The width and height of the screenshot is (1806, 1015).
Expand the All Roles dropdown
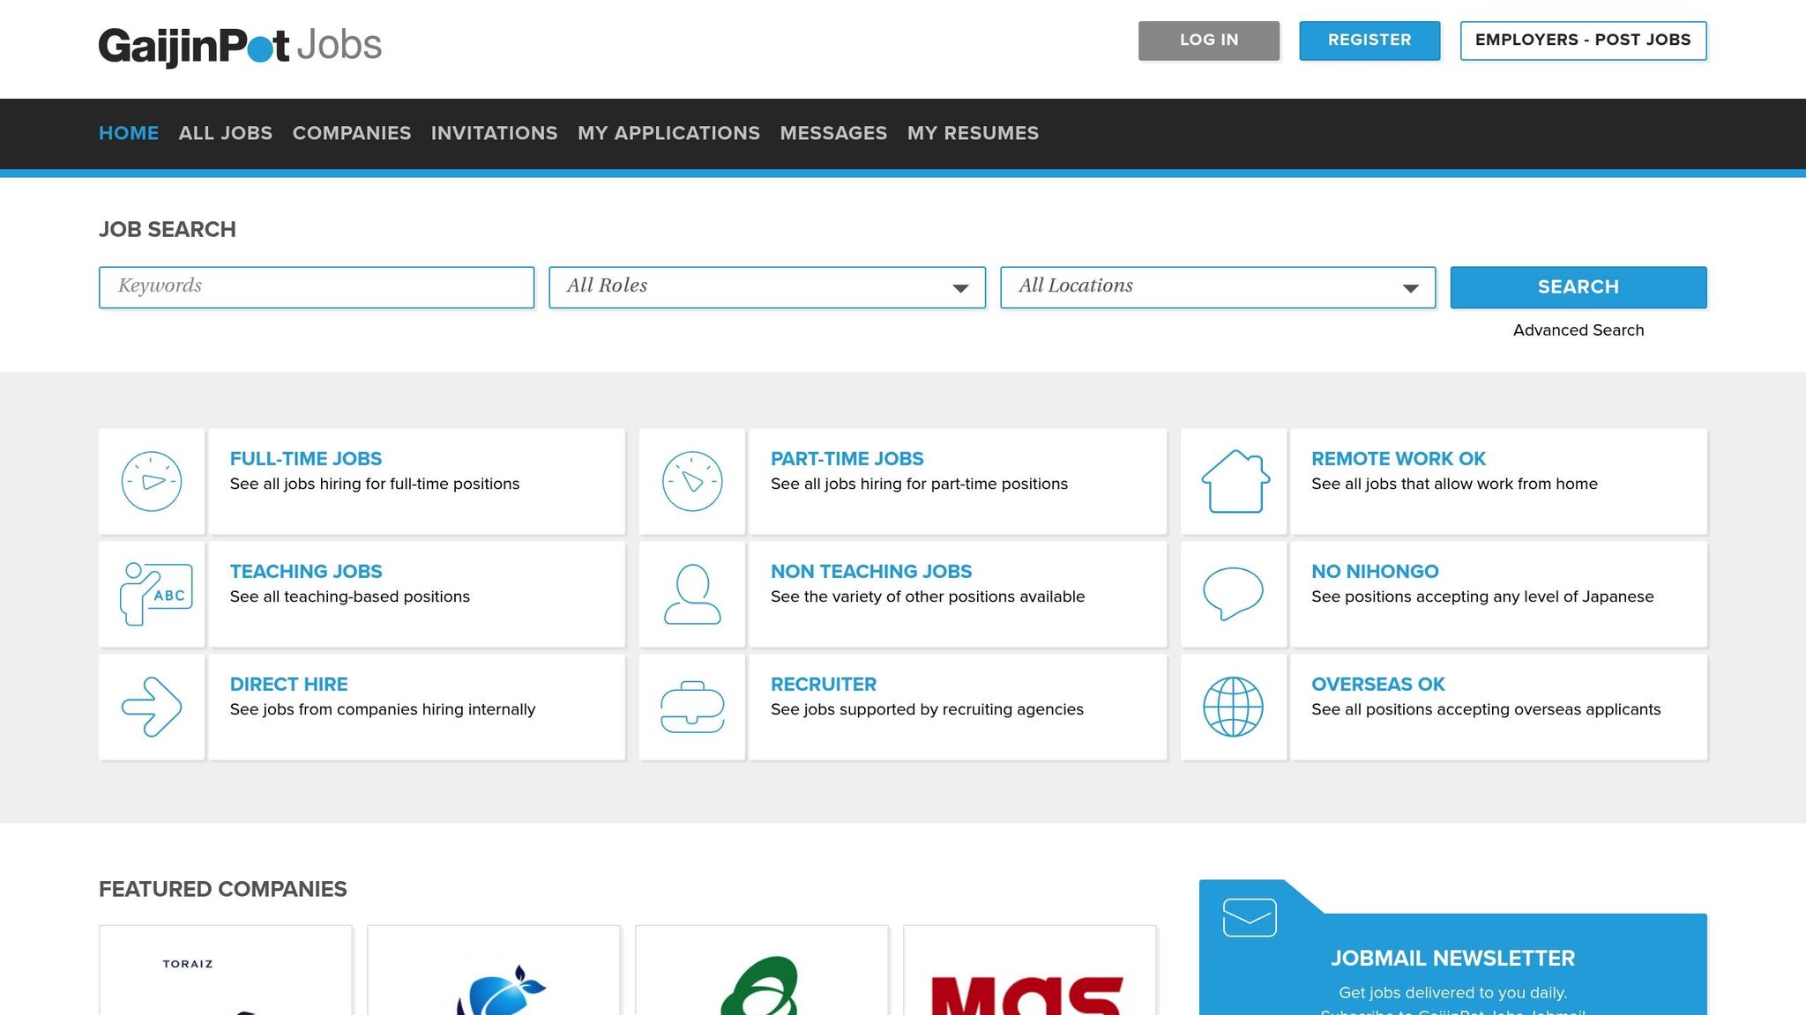[x=766, y=287]
